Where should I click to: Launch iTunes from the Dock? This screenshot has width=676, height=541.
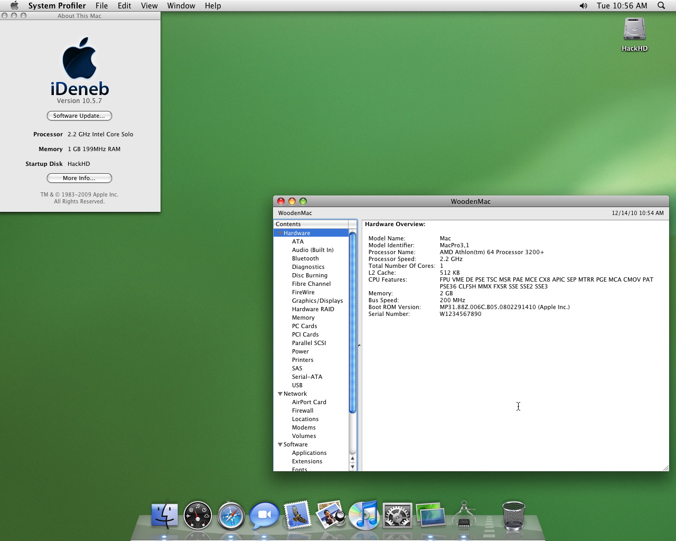pos(364,515)
